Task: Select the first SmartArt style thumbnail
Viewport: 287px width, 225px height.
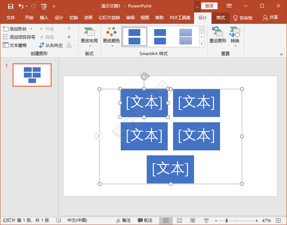Action: click(x=135, y=37)
